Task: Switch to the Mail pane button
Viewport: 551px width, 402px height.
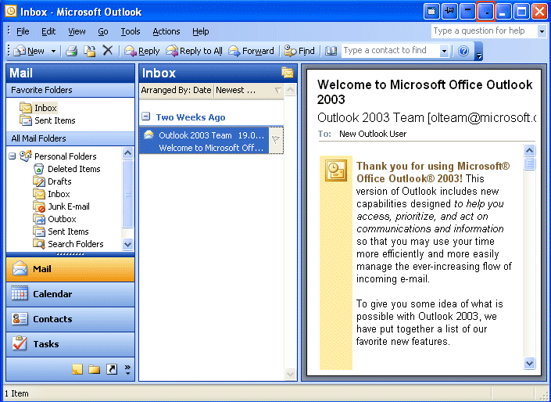Action: click(x=70, y=269)
